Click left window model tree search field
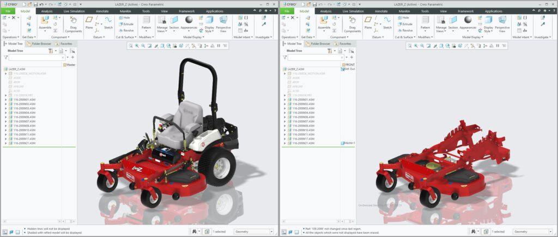 tap(37, 57)
